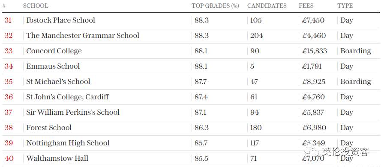Sort by TYPE column header
Image resolution: width=381 pixels, height=168 pixels.
click(345, 6)
